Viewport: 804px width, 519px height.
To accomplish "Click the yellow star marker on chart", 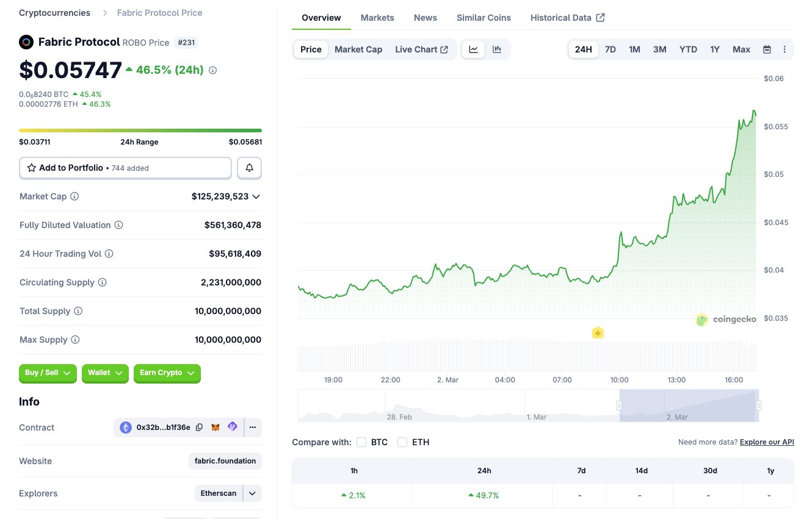I will (x=598, y=333).
